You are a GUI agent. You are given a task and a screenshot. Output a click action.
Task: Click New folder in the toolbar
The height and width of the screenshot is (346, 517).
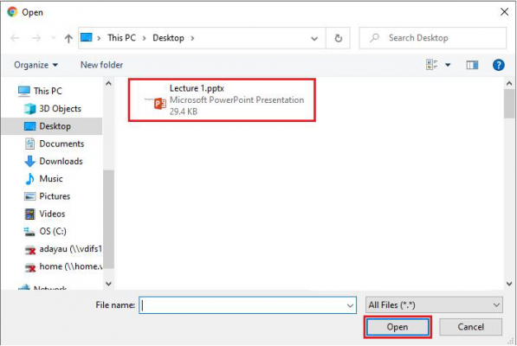pos(101,65)
